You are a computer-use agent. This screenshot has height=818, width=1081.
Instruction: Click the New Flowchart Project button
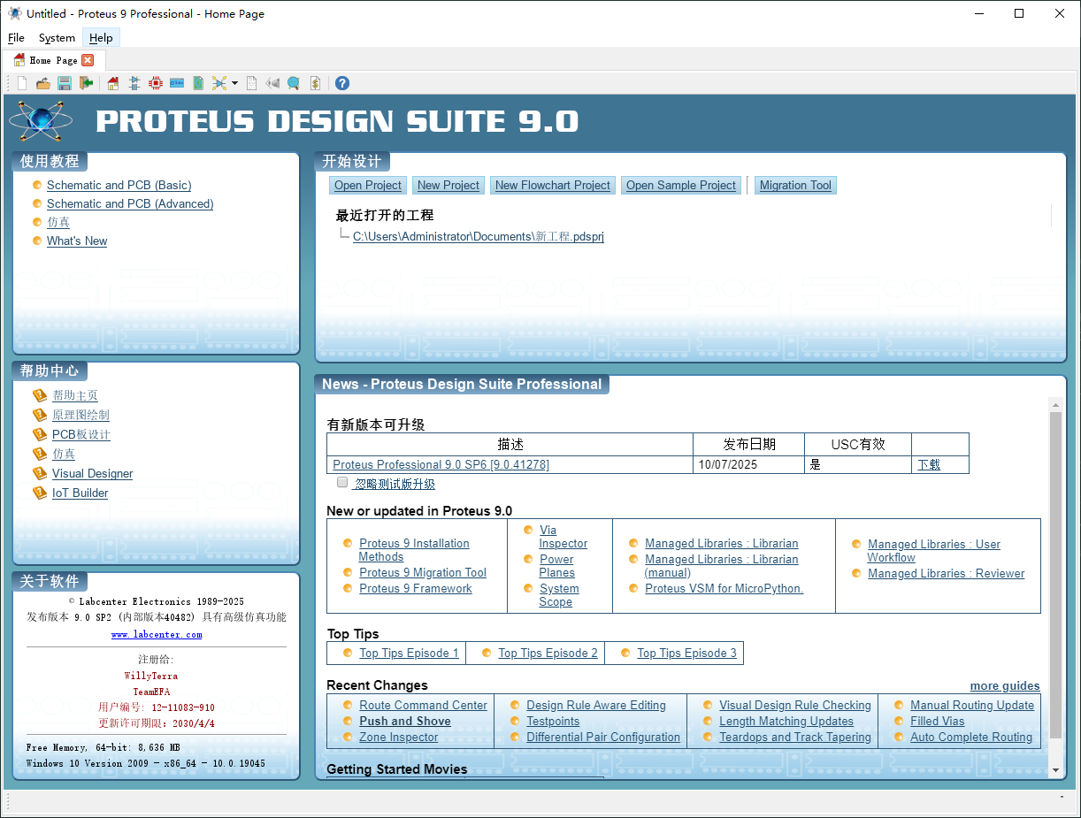tap(553, 185)
